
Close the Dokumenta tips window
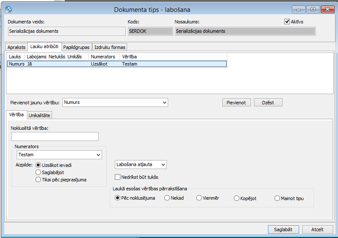click(x=328, y=9)
